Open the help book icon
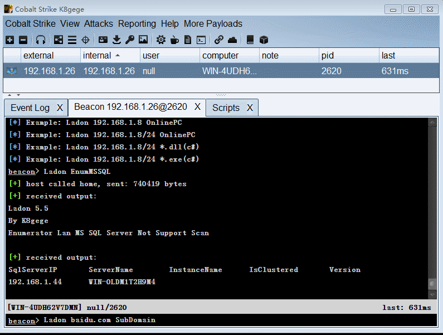Screen dimensions: 443x335 pyautogui.click(x=250, y=40)
